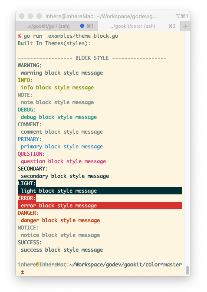
Task: Click 'question block style message' line
Action: tap(63, 161)
